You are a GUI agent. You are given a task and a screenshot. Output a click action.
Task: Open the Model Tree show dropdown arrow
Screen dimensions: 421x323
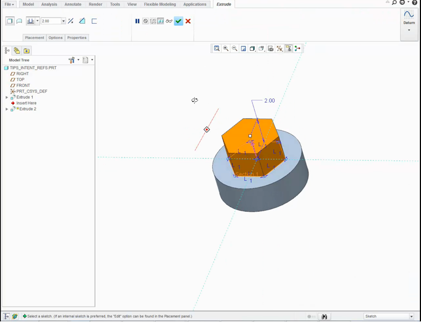point(92,60)
